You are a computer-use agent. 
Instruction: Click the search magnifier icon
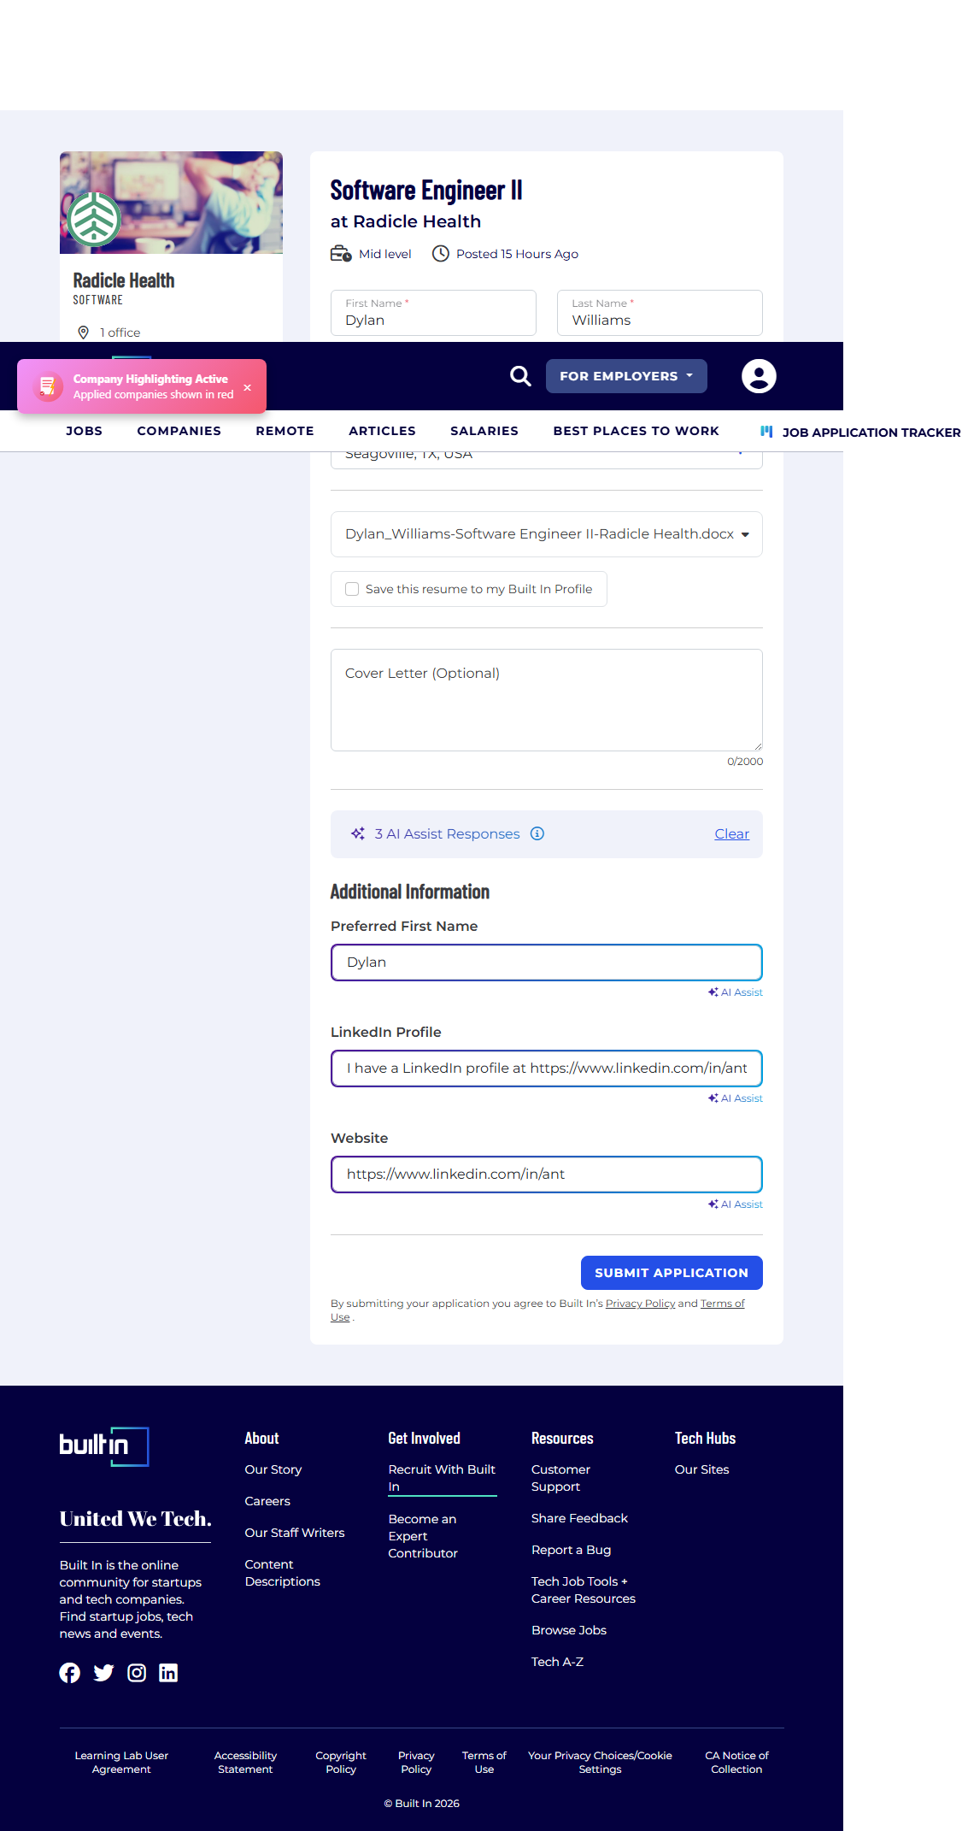point(520,376)
